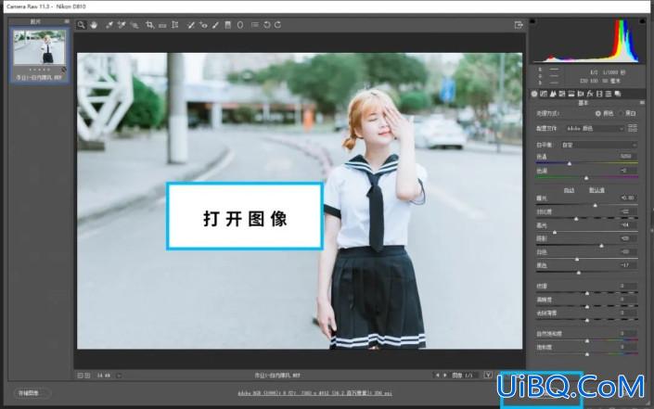Open the Presets panel tab

coord(609,94)
